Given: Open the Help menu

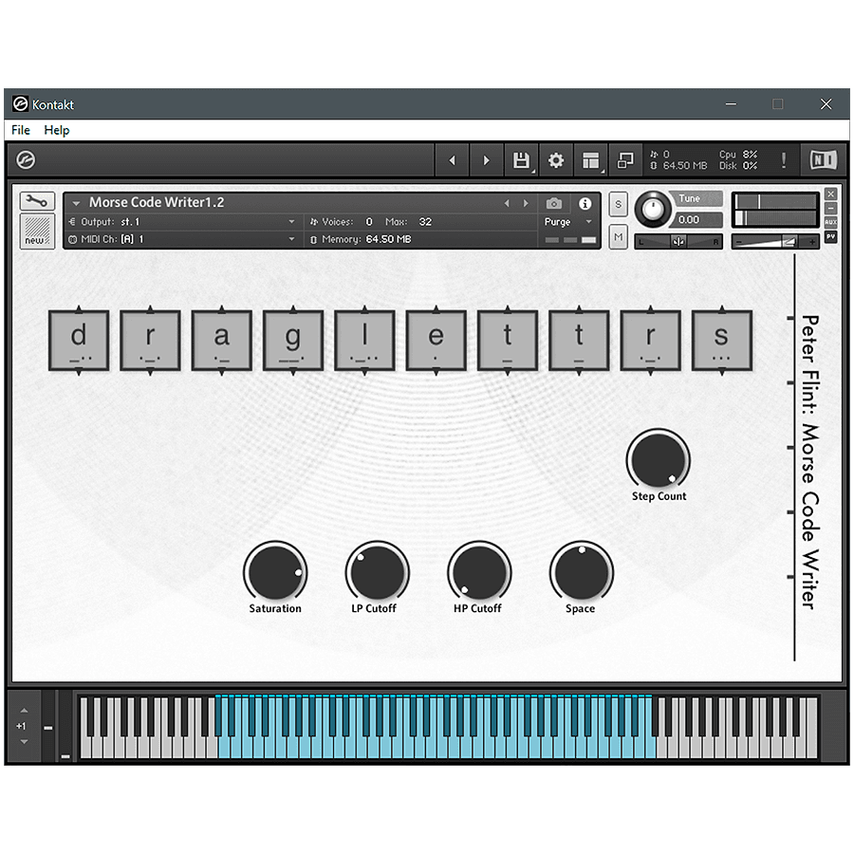Looking at the screenshot, I should pos(57,130).
